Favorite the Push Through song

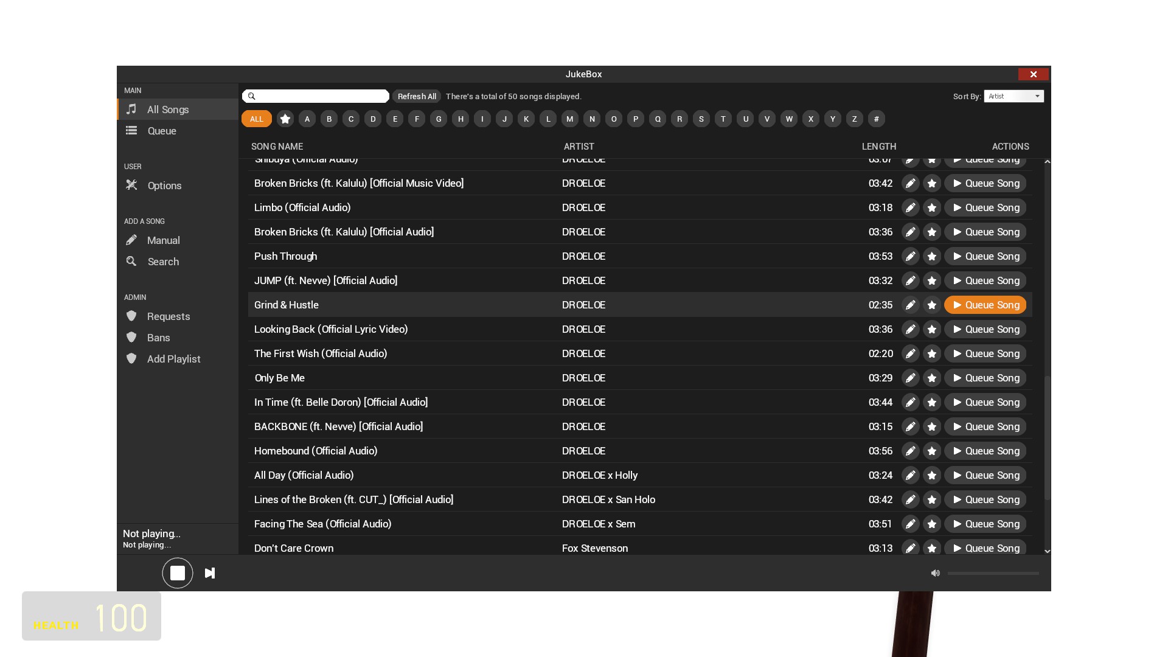pyautogui.click(x=932, y=256)
